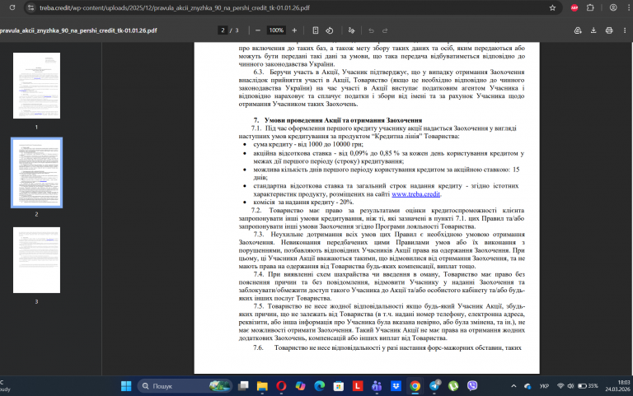Zoom in the PDF with plus button
The width and height of the screenshot is (633, 396).
[294, 30]
